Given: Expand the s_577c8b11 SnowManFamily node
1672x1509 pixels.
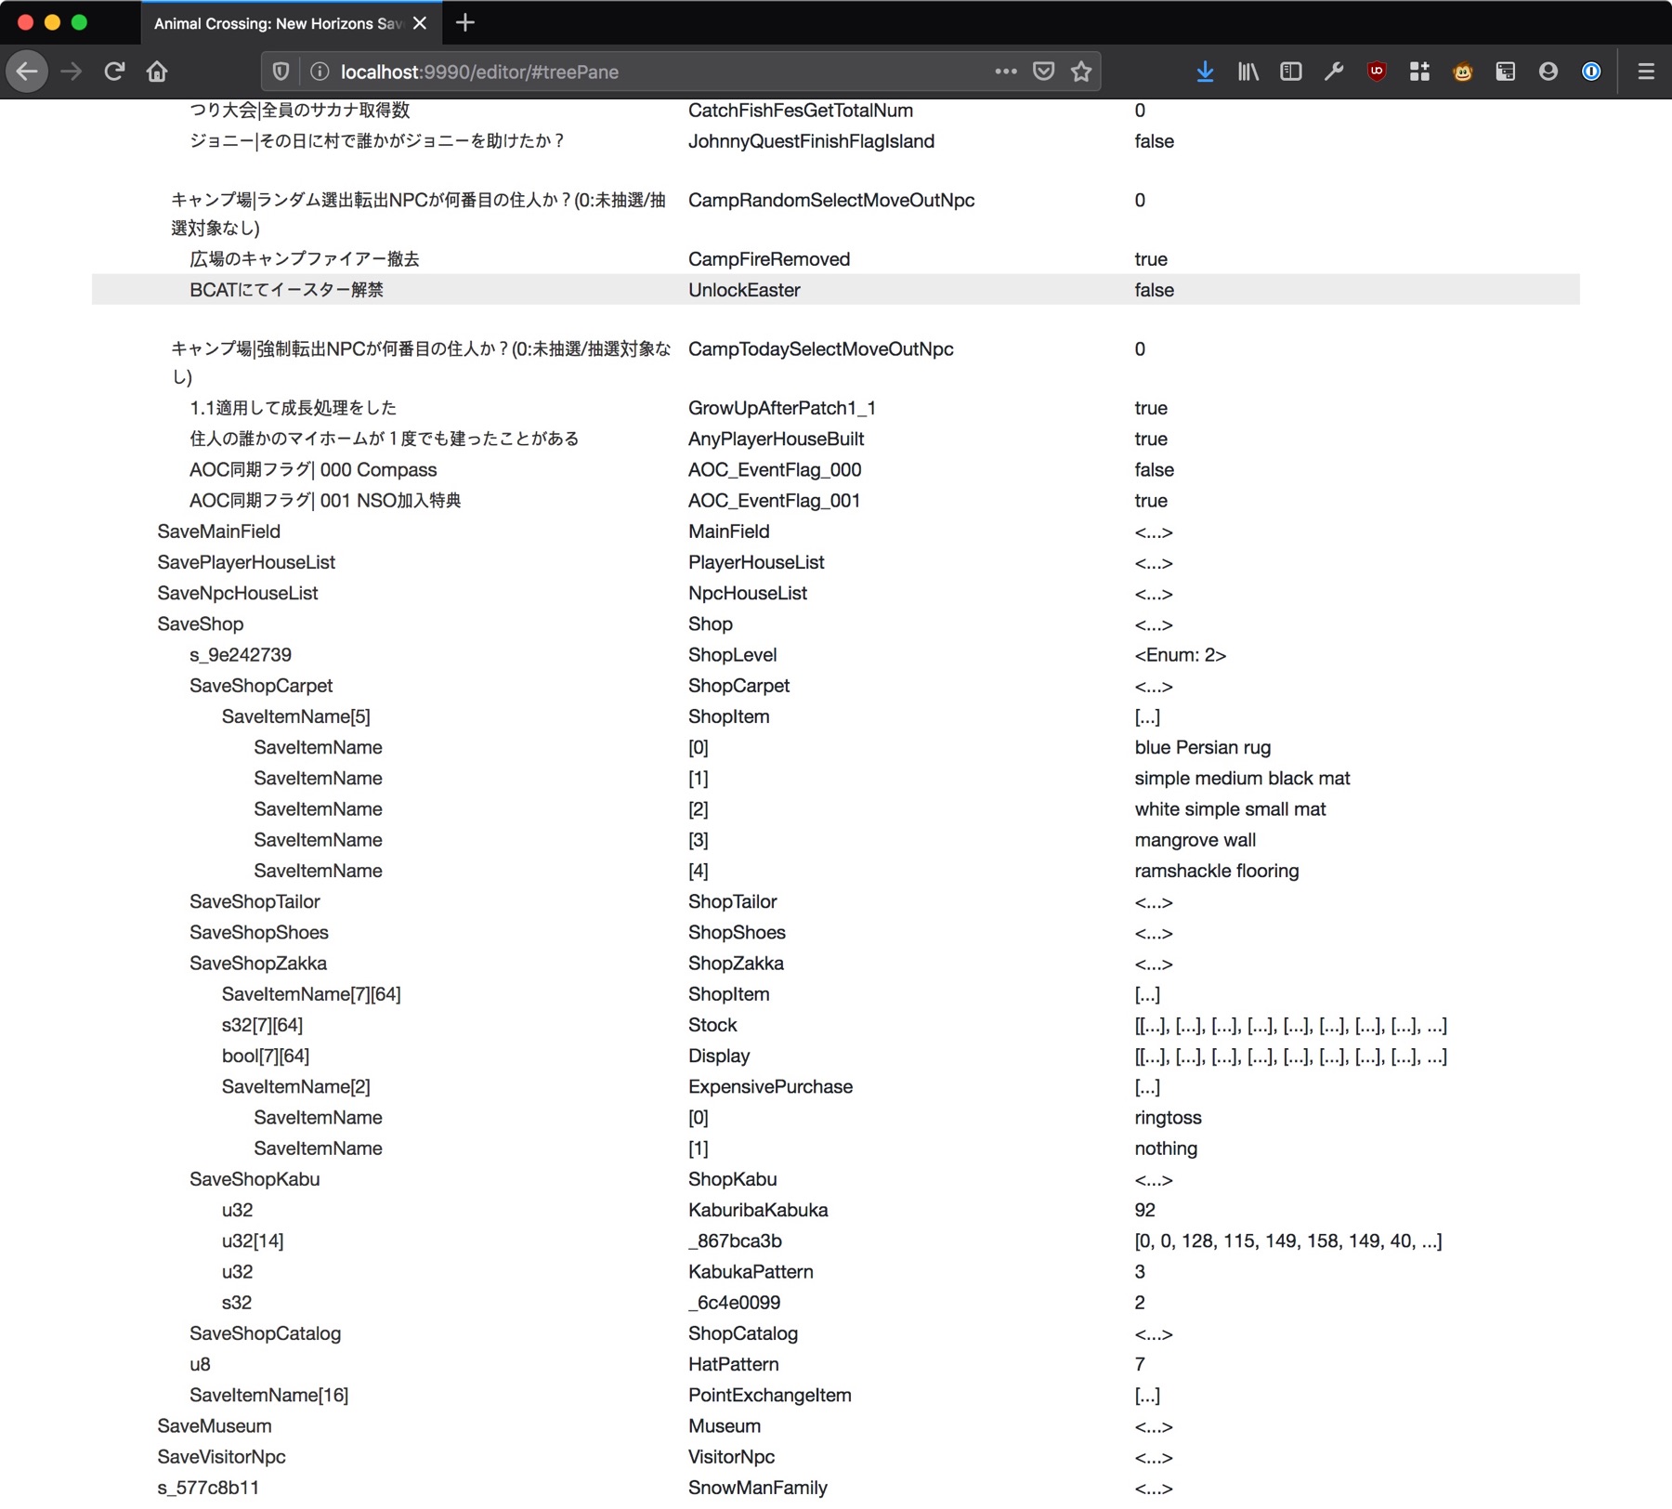Looking at the screenshot, I should (x=208, y=1488).
